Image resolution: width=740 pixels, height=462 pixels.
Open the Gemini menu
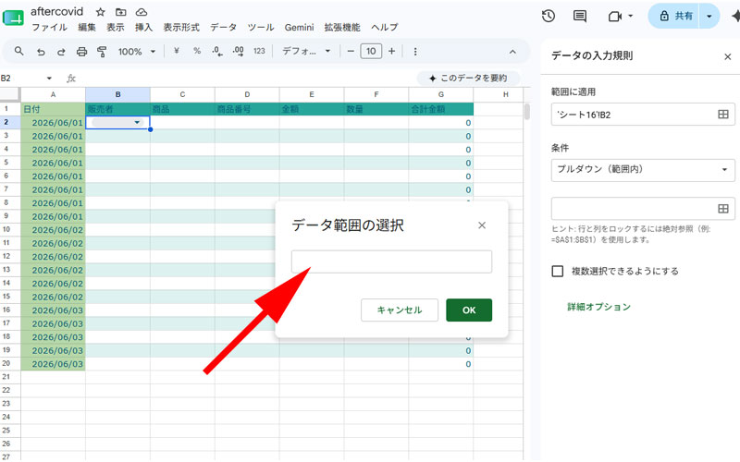[299, 28]
